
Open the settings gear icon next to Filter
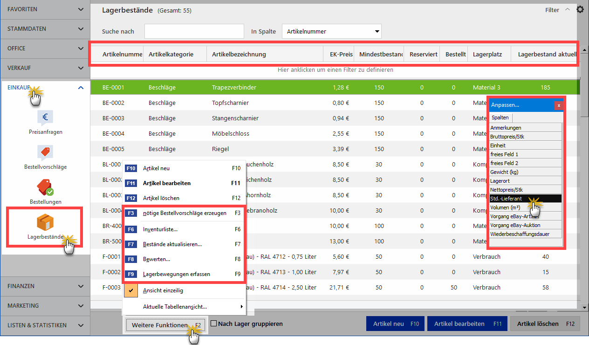pyautogui.click(x=580, y=9)
